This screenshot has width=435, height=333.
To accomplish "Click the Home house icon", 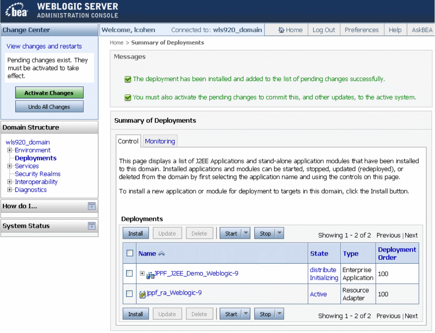I will [x=281, y=30].
